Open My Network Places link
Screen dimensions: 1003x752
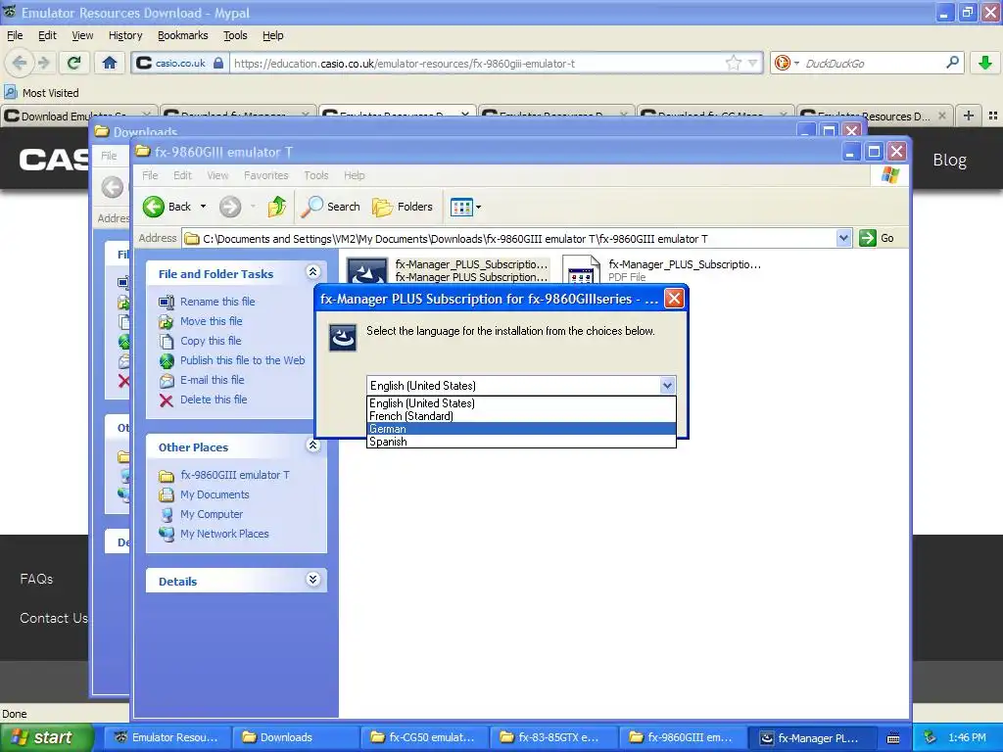coord(224,534)
